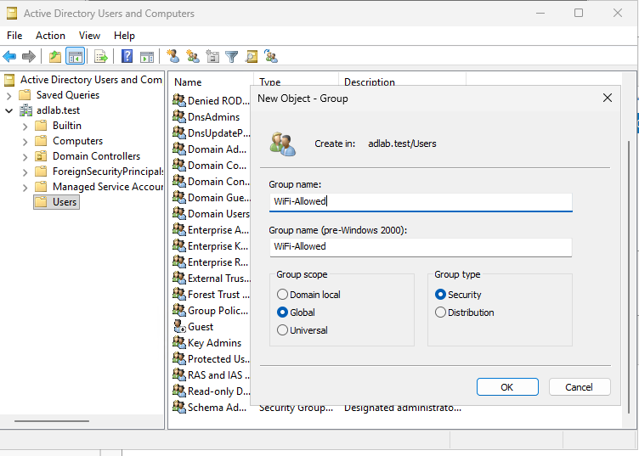Screen dimensions: 639x456
Task: Close the New Object - Group dialog
Action: click(608, 98)
